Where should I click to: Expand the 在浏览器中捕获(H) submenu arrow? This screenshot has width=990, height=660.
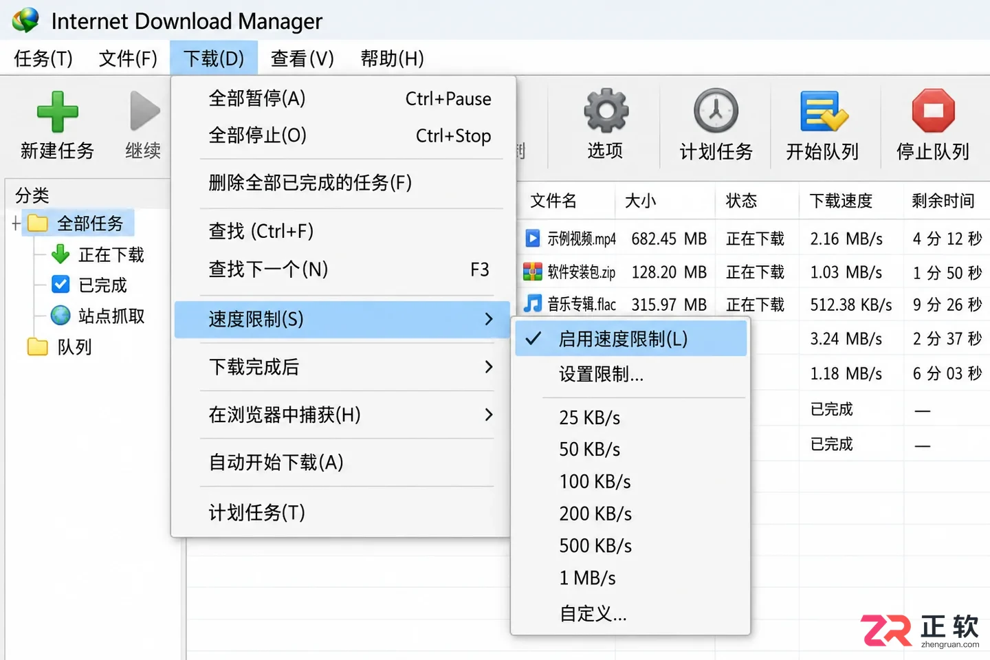click(x=488, y=415)
